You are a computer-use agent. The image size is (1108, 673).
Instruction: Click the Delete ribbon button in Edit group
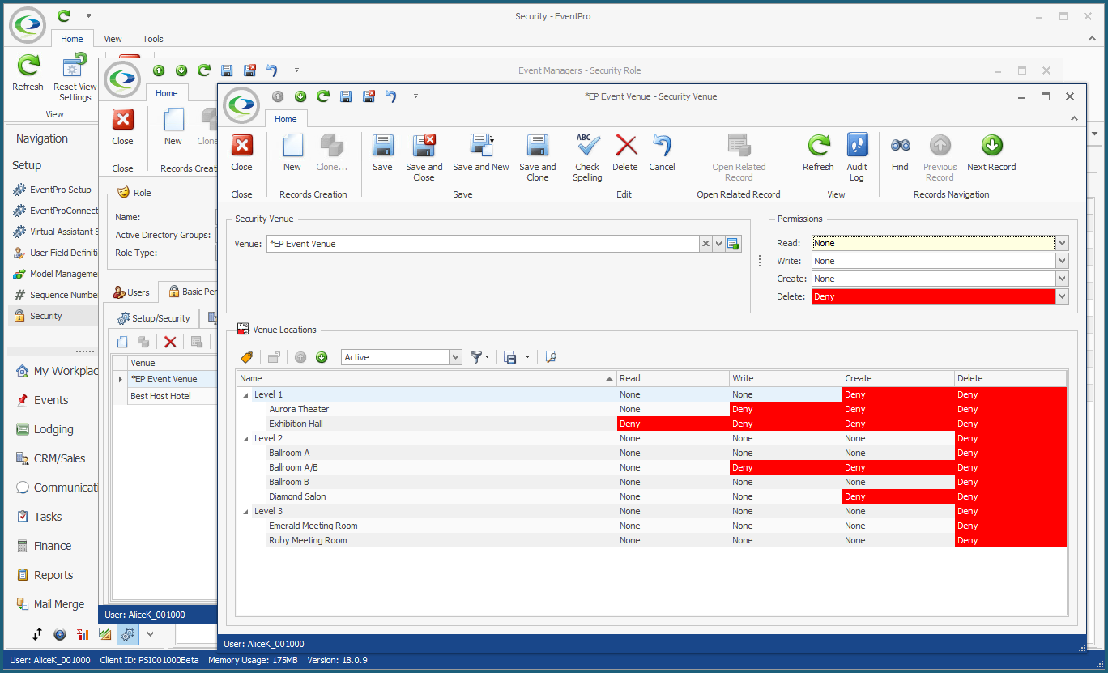[625, 152]
